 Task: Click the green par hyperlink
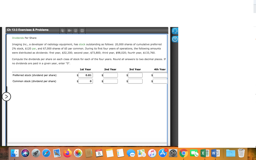pyautogui.click(x=34, y=48)
